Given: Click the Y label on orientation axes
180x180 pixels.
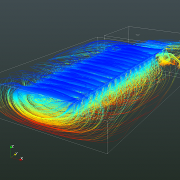Looking at the screenshot, I should 16,153.
